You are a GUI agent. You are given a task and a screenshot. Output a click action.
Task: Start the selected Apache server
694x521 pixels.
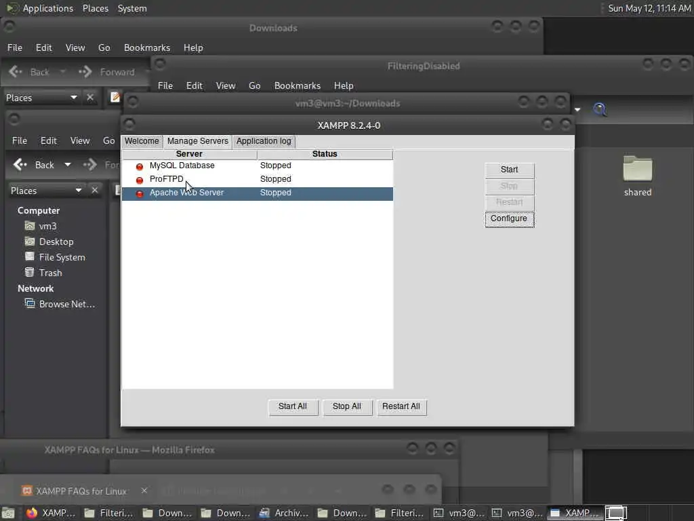(510, 170)
